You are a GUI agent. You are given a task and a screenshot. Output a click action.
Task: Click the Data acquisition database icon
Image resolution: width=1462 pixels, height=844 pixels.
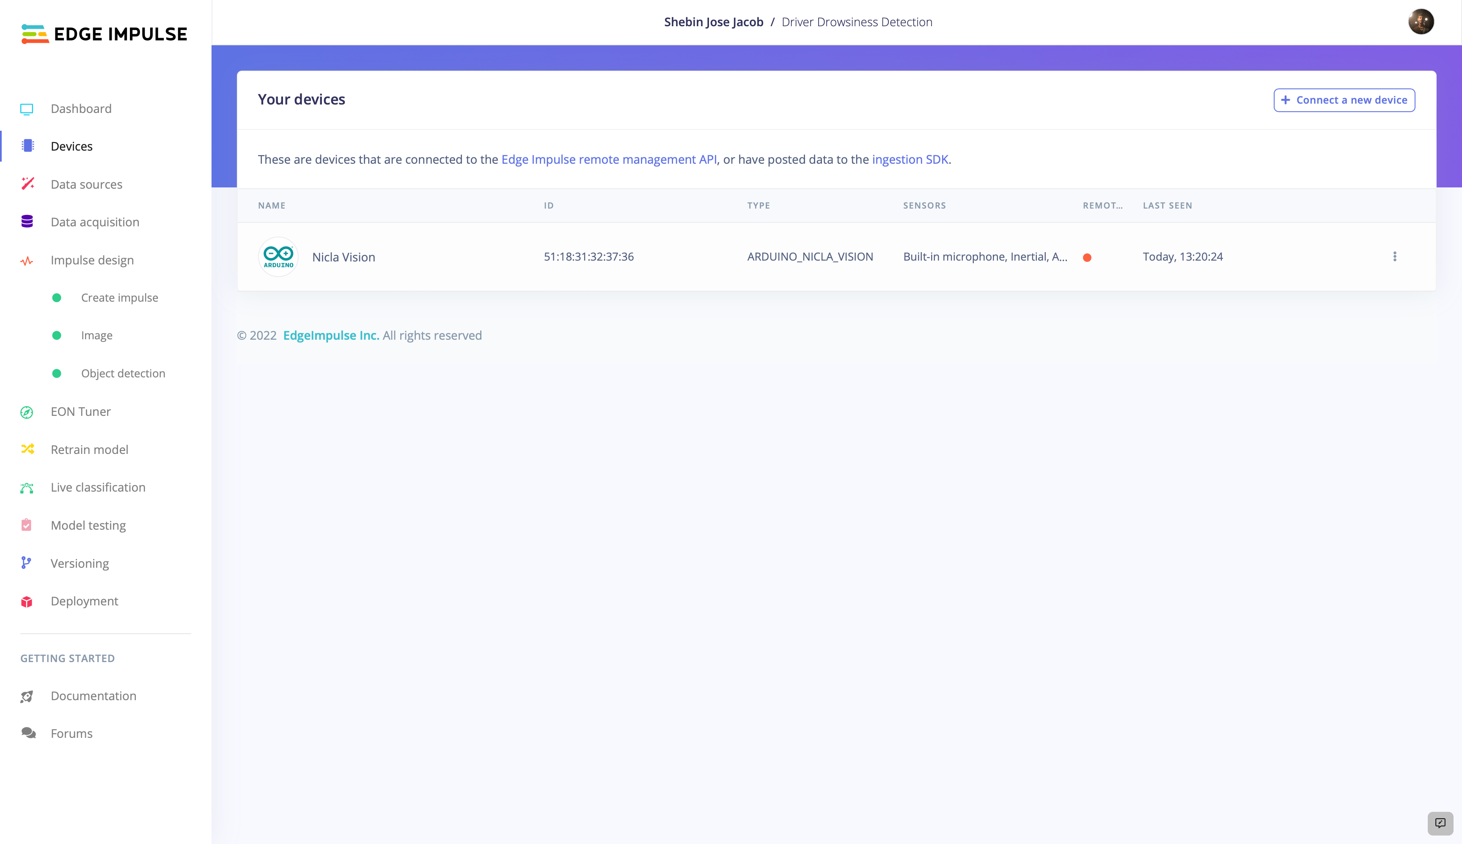[27, 221]
